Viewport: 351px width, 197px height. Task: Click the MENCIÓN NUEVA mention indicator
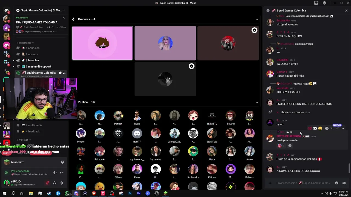[41, 153]
